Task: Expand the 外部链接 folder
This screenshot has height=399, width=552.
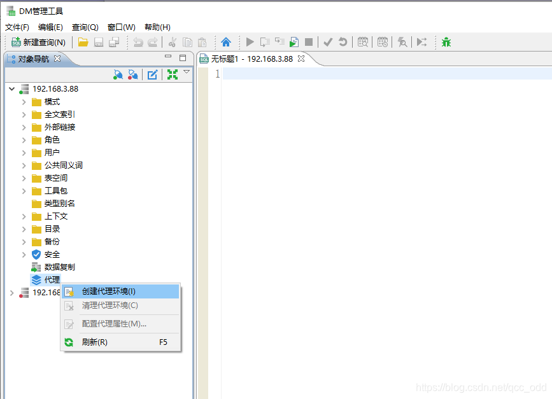Action: click(x=24, y=127)
